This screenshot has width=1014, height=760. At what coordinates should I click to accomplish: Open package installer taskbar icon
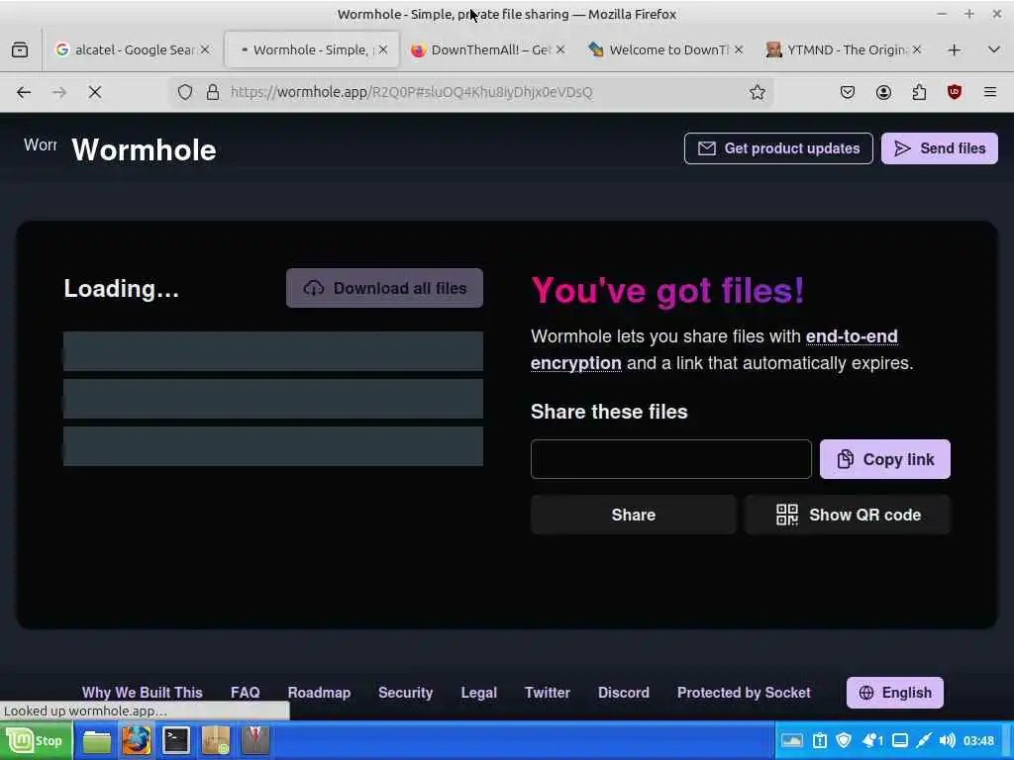[x=215, y=740]
